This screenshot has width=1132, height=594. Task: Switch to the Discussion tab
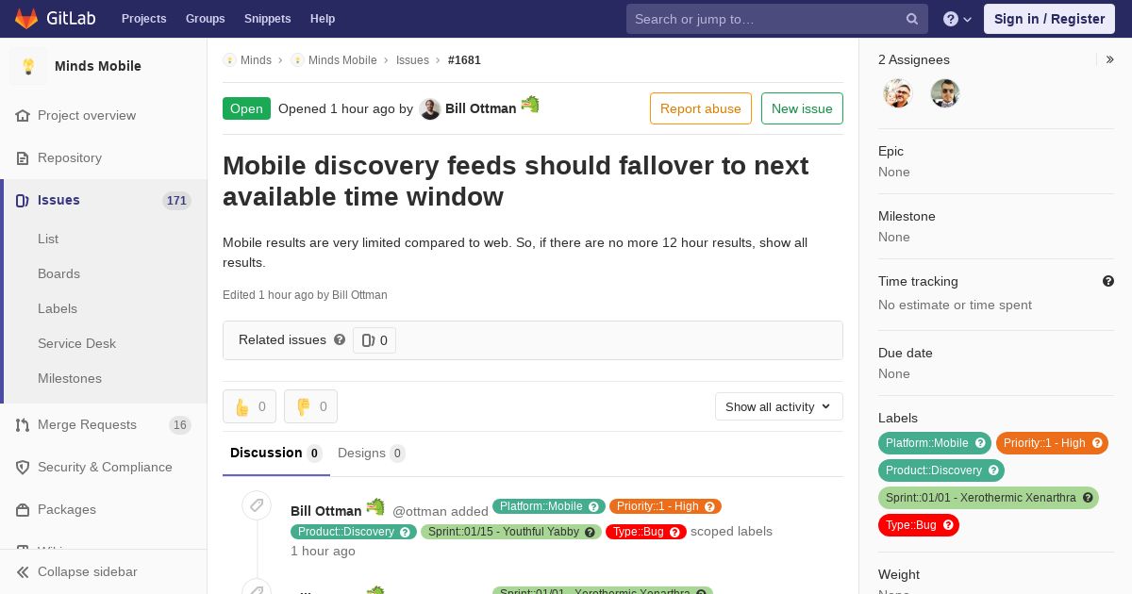[276, 454]
